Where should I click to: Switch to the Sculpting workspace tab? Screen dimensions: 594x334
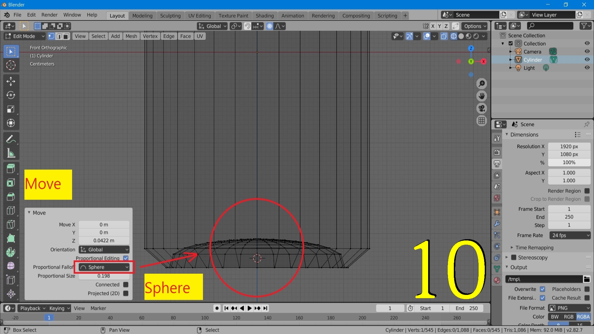[170, 16]
